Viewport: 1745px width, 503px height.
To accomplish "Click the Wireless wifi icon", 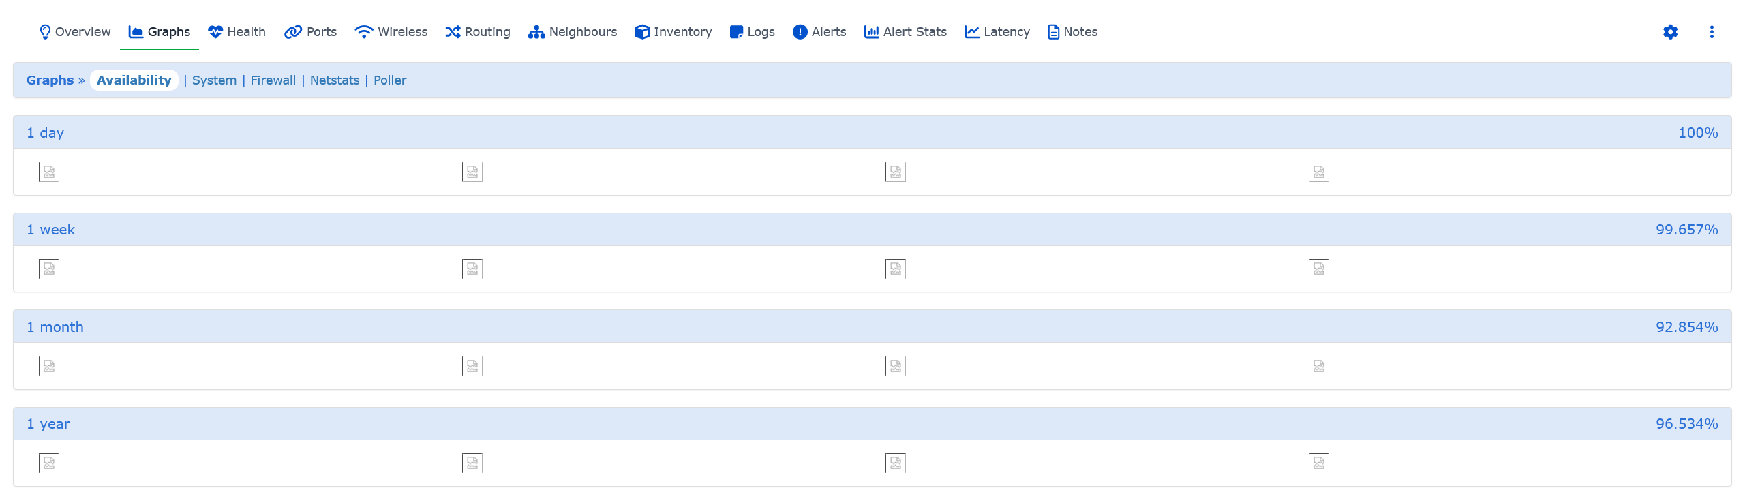I will [364, 32].
